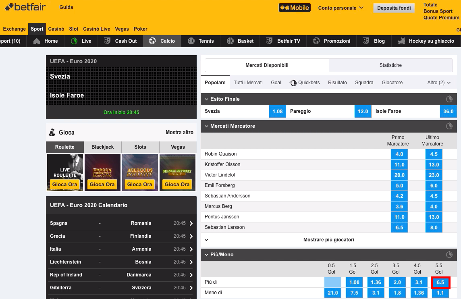
Task: Select Marcus Berg Primo Marcatore 3.6
Action: pos(400,206)
